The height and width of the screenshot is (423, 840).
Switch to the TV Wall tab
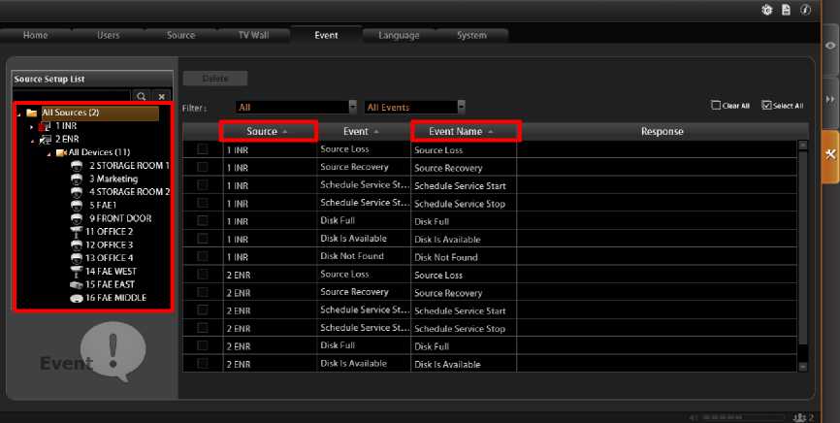(256, 36)
